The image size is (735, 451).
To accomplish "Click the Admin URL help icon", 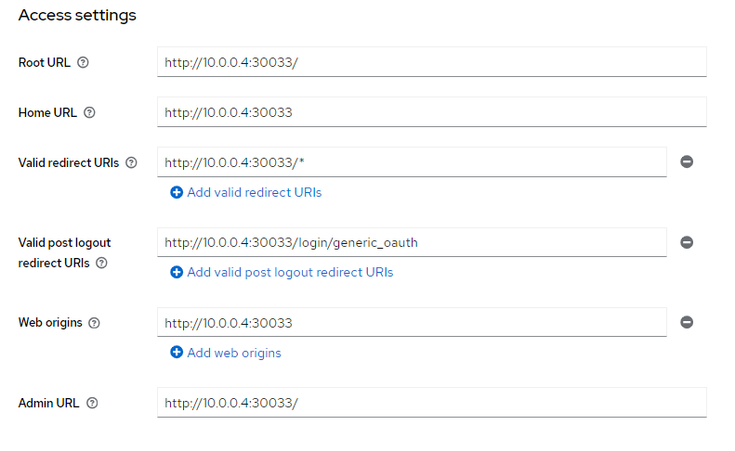I will [91, 403].
